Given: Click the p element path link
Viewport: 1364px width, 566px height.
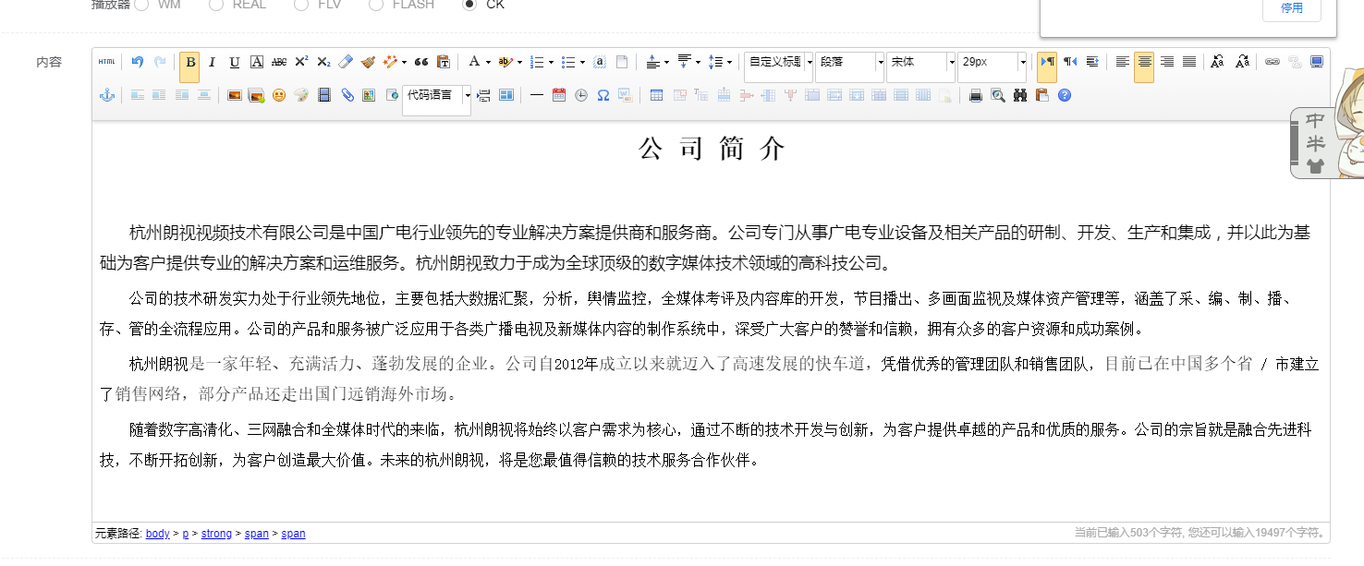Looking at the screenshot, I should 185,534.
